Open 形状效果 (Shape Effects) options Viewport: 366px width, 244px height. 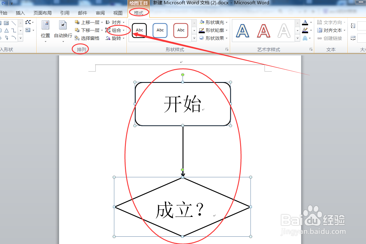click(x=214, y=38)
